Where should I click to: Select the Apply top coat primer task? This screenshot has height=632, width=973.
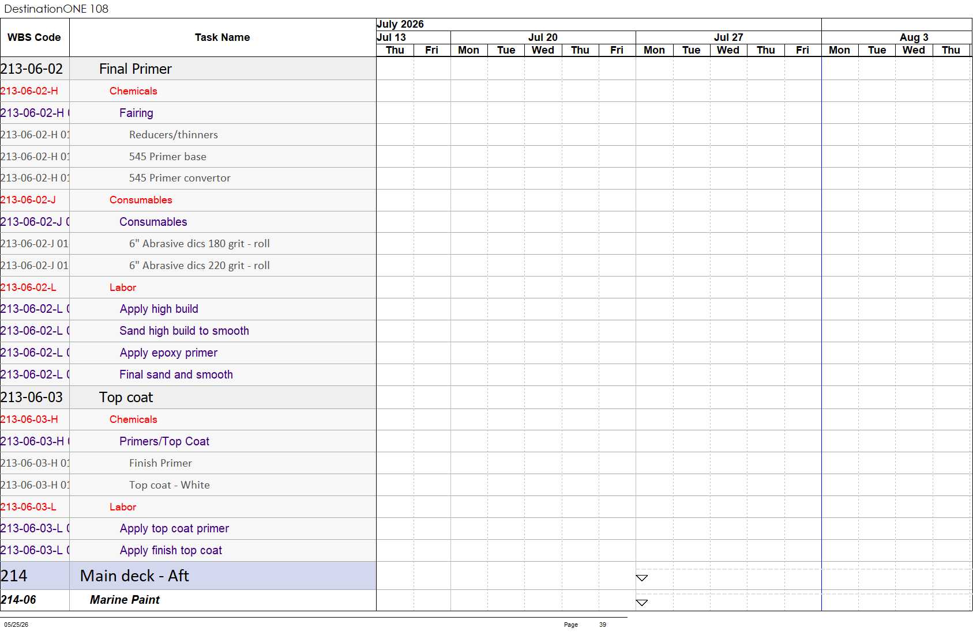tap(188, 528)
